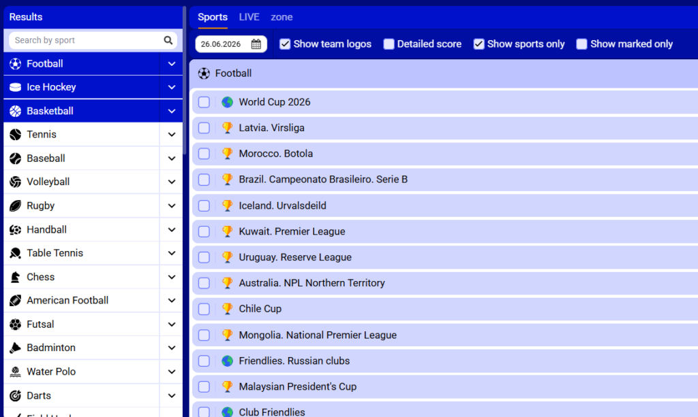Select Table Tennis in the sports list
The image size is (698, 417).
click(82, 253)
